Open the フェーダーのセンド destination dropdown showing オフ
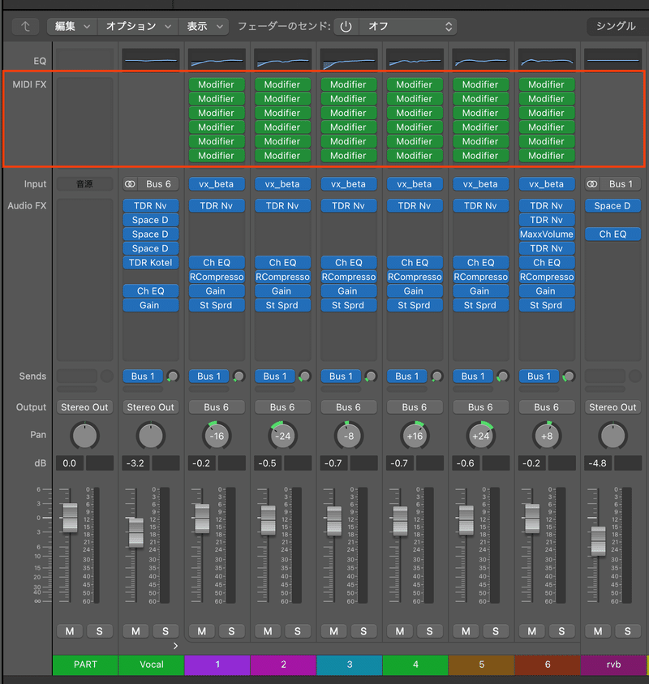 click(x=404, y=25)
